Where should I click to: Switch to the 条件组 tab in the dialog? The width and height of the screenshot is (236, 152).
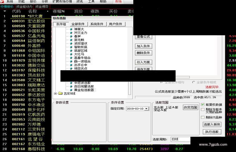61,24
